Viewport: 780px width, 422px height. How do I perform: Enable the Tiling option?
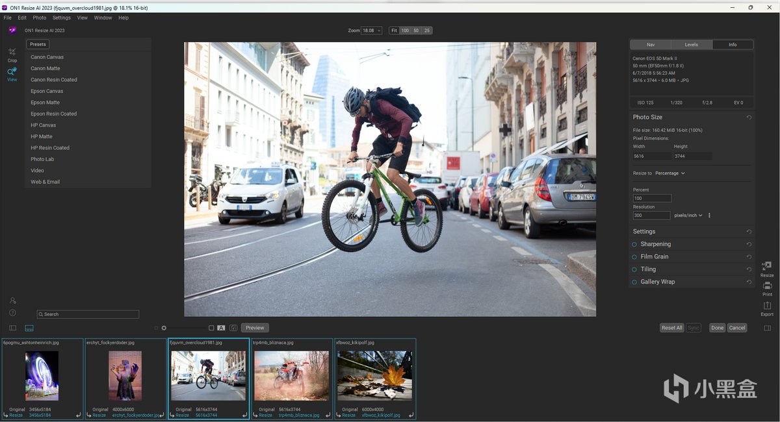[x=634, y=269]
